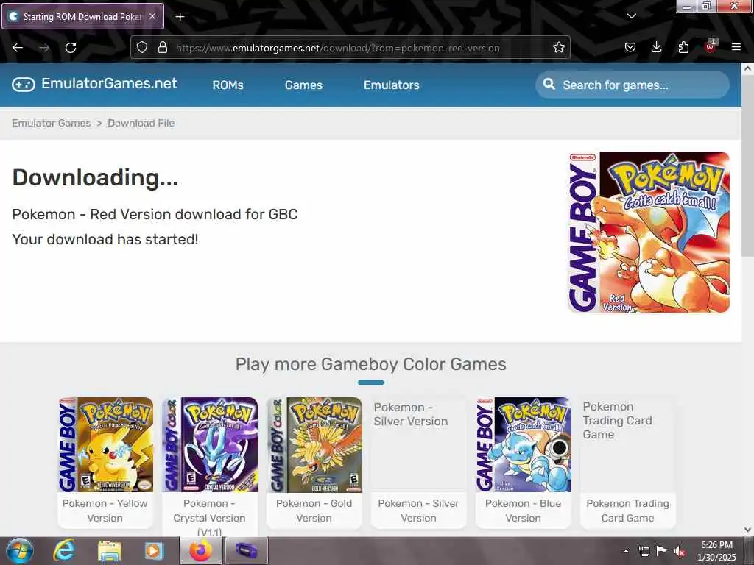Go back using the browser back arrow

pos(18,48)
